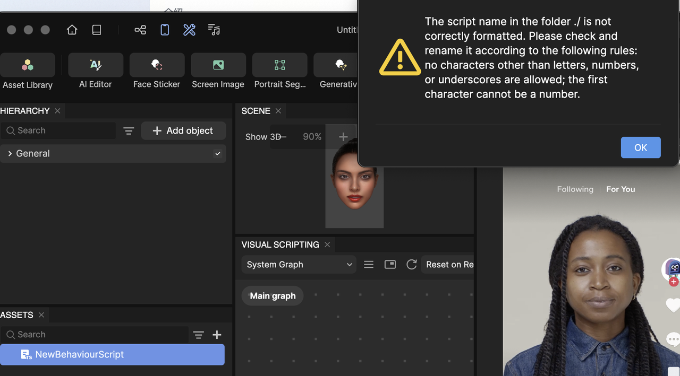Open the crossed tools icon in top bar
680x376 pixels.
(x=189, y=30)
